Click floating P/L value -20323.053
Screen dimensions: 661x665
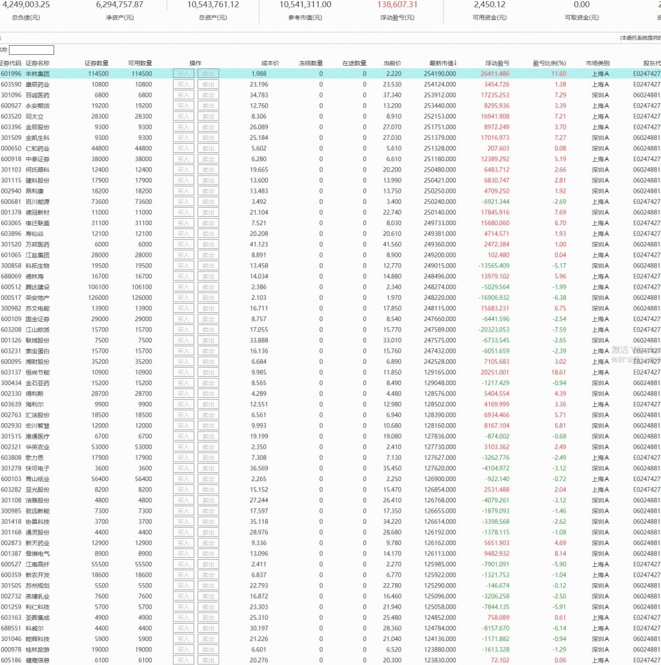click(x=494, y=330)
